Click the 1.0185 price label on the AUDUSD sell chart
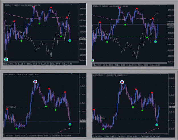 83,78
